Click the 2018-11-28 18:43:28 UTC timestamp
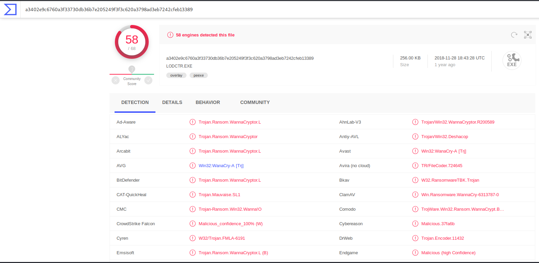This screenshot has height=263, width=539. coord(460,58)
